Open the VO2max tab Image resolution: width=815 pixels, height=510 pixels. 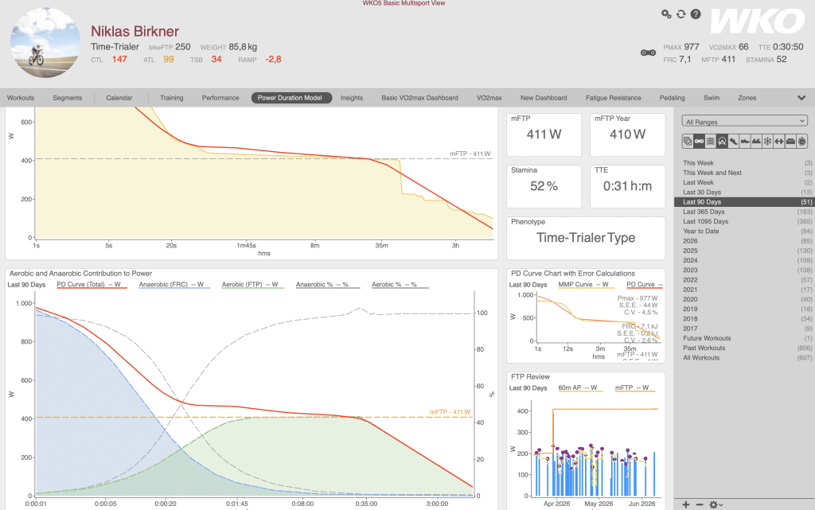[489, 98]
